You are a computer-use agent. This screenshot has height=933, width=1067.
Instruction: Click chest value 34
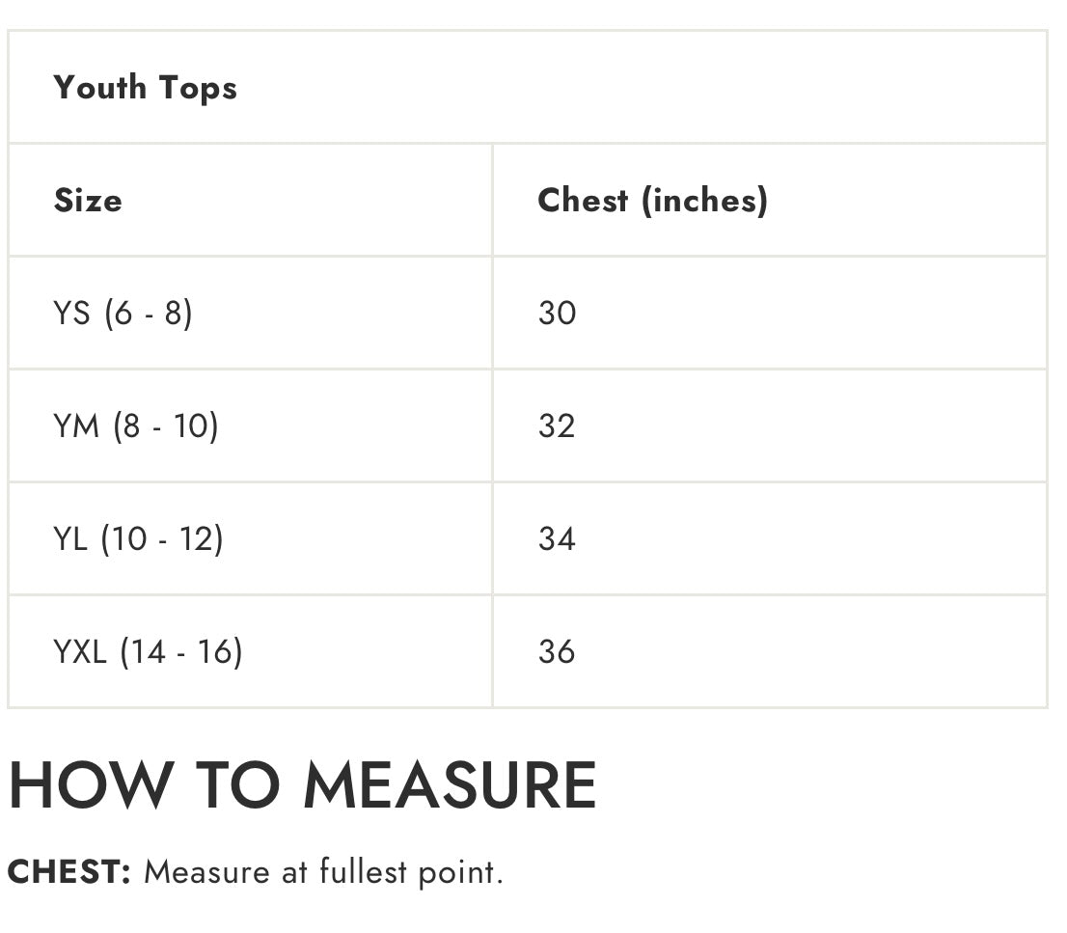(557, 538)
